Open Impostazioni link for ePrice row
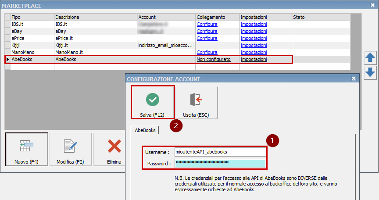This screenshot has height=200, width=379. click(254, 38)
